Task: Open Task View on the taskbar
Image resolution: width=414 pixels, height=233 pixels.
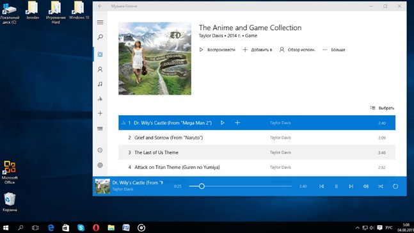Action: point(35,228)
